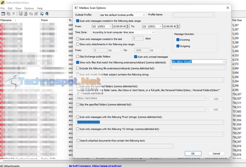This screenshot has height=167, width=246.
Task: Click the green refresh toolbar icon
Action: point(26,14)
